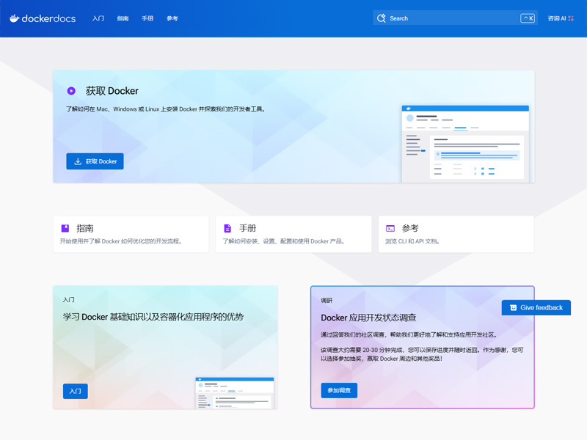This screenshot has width=587, height=440.
Task: Click the 参加调查 button on the survey card
Action: click(x=338, y=390)
